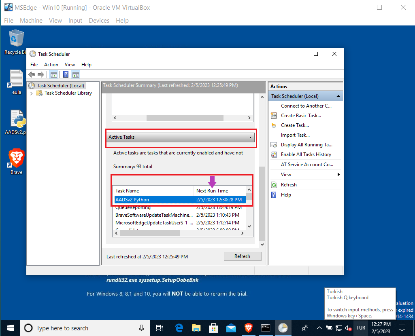The height and width of the screenshot is (336, 415).
Task: Open the Devices menu in VirtualBox
Action: [99, 21]
